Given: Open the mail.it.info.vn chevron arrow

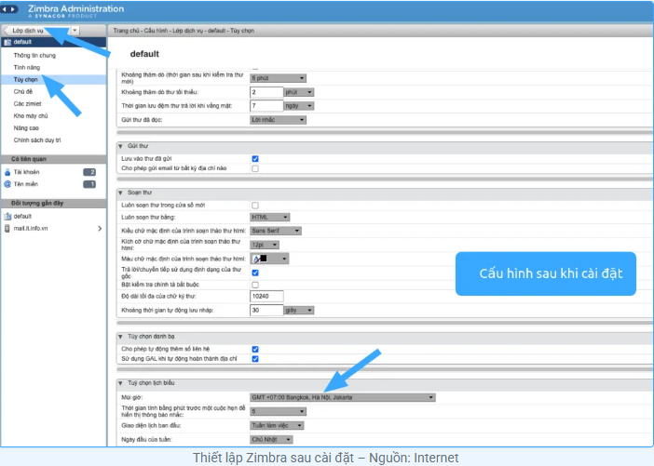Looking at the screenshot, I should tap(100, 228).
